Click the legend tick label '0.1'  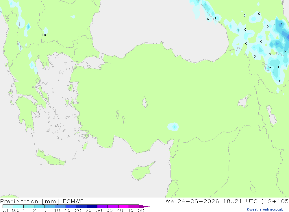[5, 210]
